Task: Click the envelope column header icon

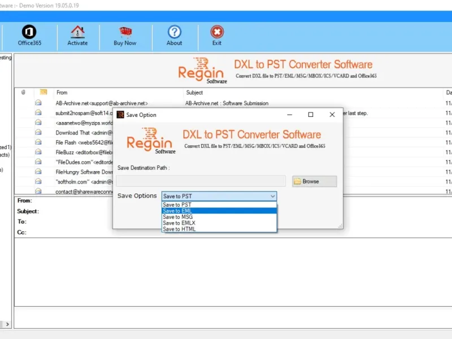Action: tap(44, 92)
